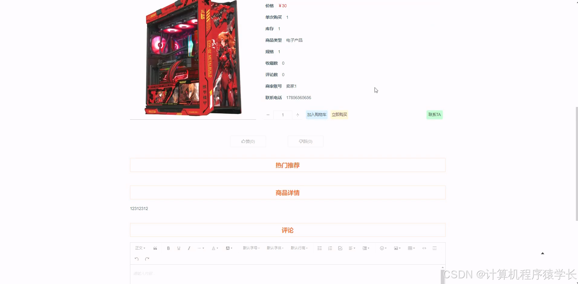Screen dimensions: 578x284
Task: Toggle thumbs up on the product
Action: (x=248, y=141)
